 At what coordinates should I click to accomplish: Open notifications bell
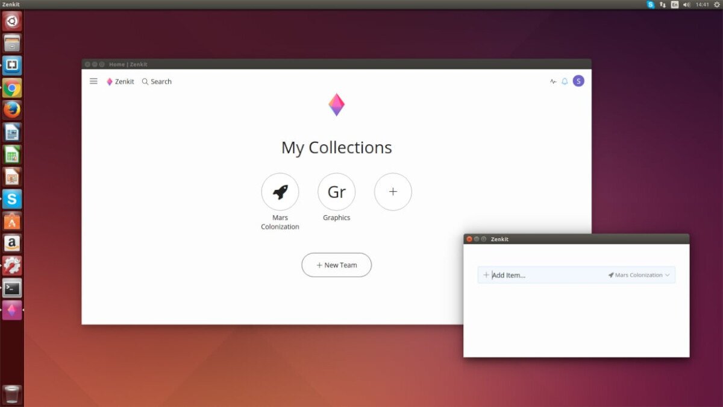[x=565, y=81]
